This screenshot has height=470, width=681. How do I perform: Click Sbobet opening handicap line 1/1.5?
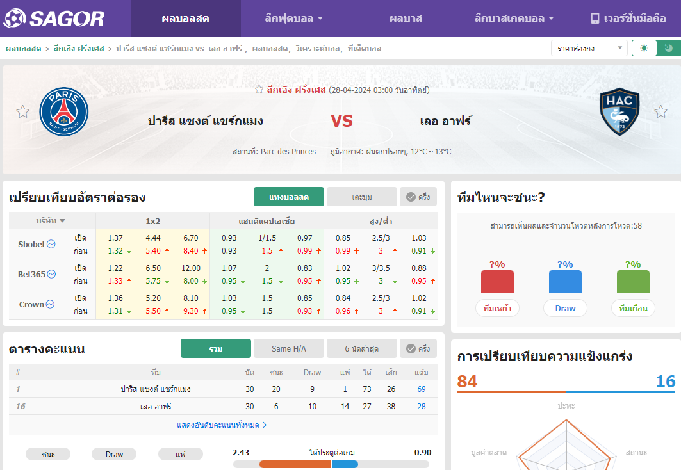click(267, 238)
